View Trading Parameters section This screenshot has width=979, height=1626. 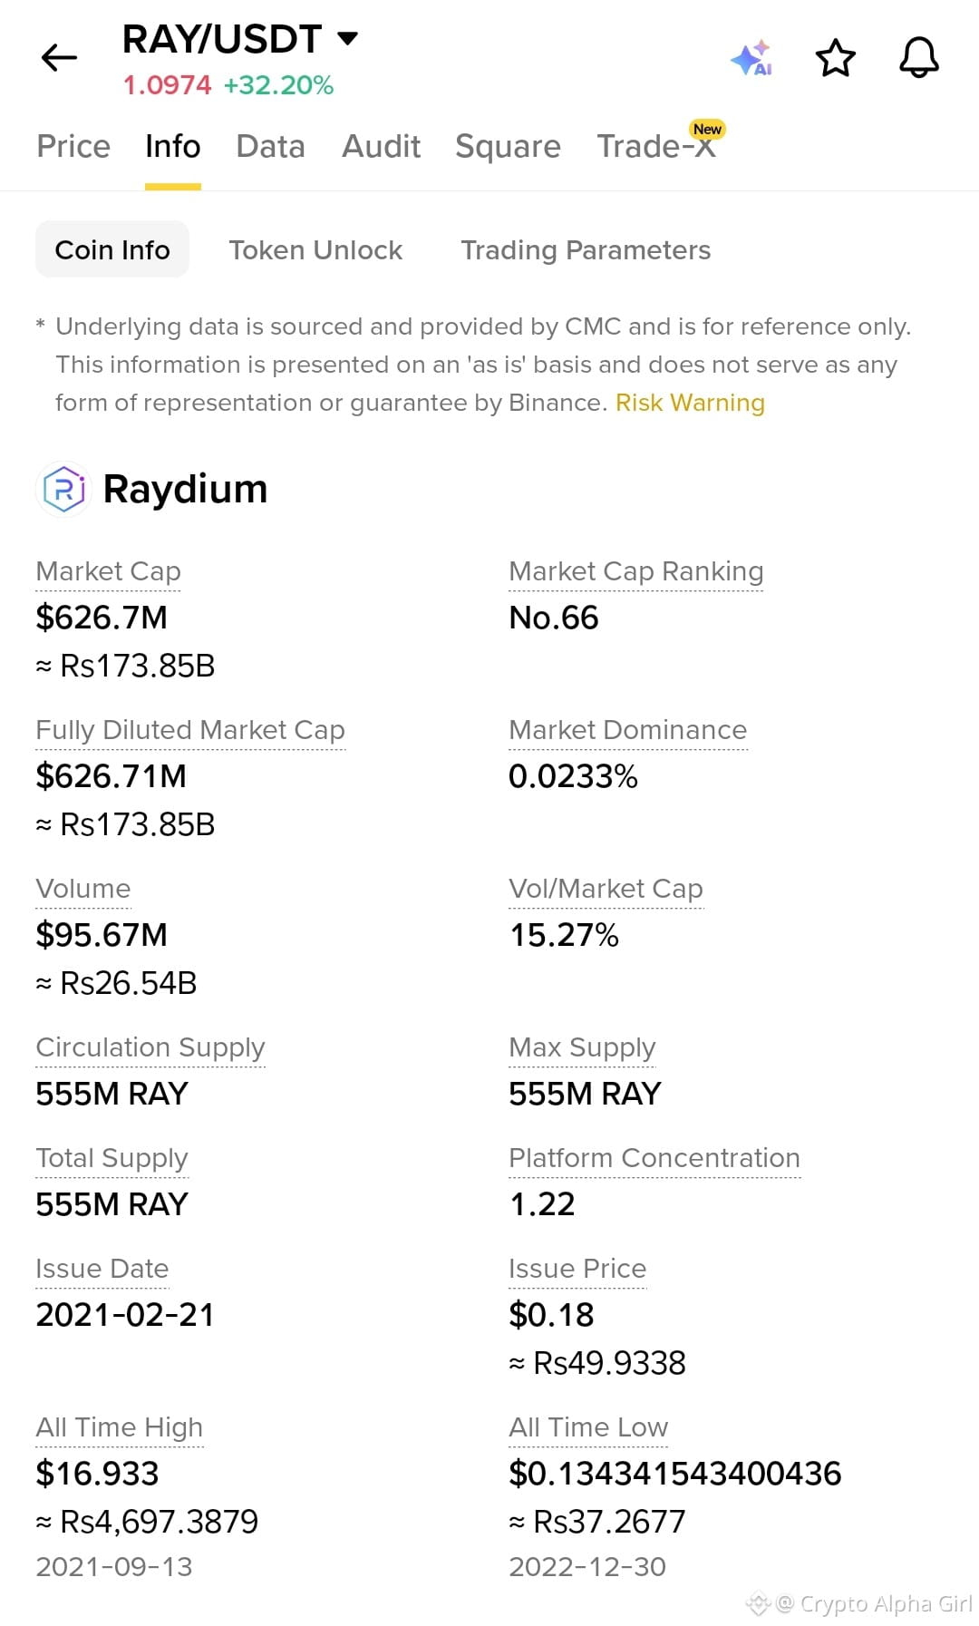coord(586,249)
